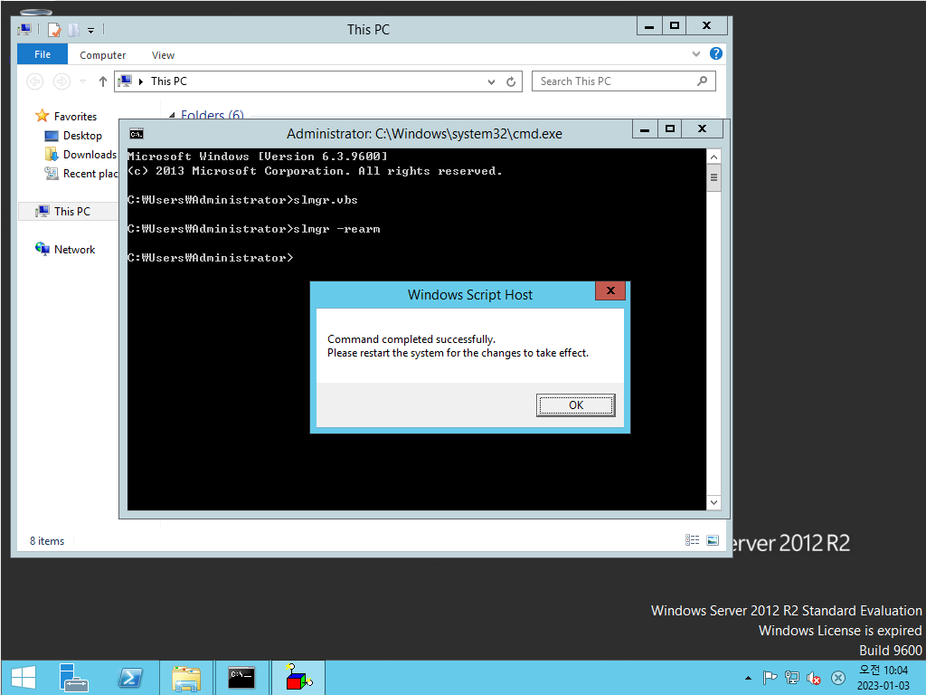The image size is (926, 695).
Task: Open Action Center flag icon
Action: (770, 678)
